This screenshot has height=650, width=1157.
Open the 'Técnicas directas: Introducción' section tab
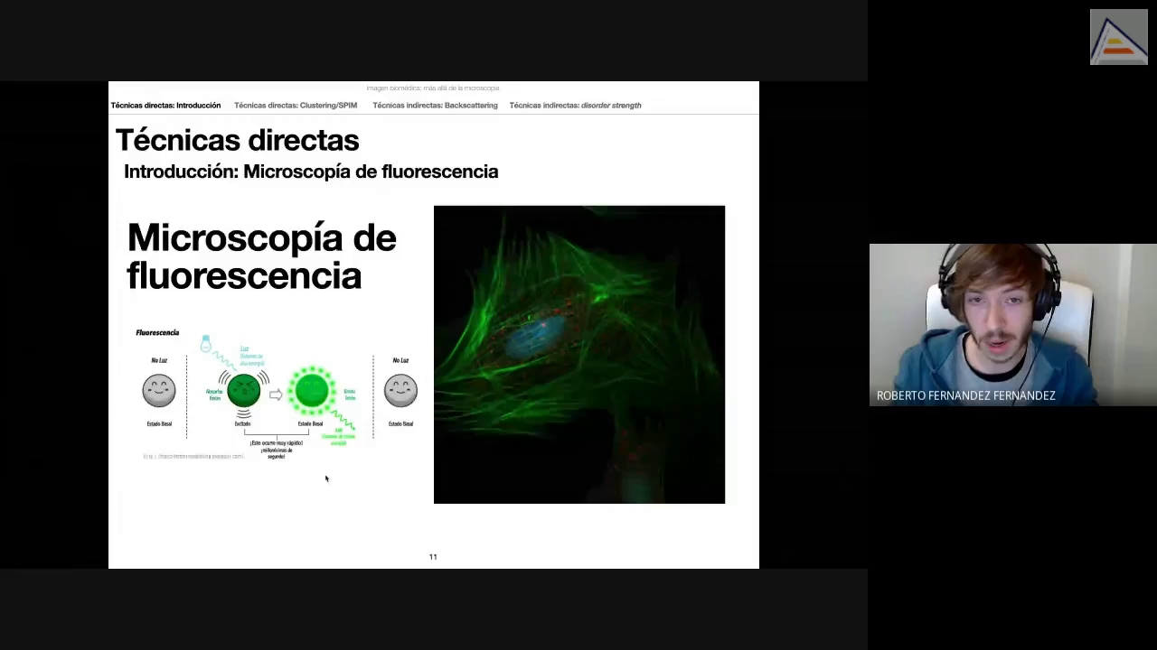click(x=165, y=106)
